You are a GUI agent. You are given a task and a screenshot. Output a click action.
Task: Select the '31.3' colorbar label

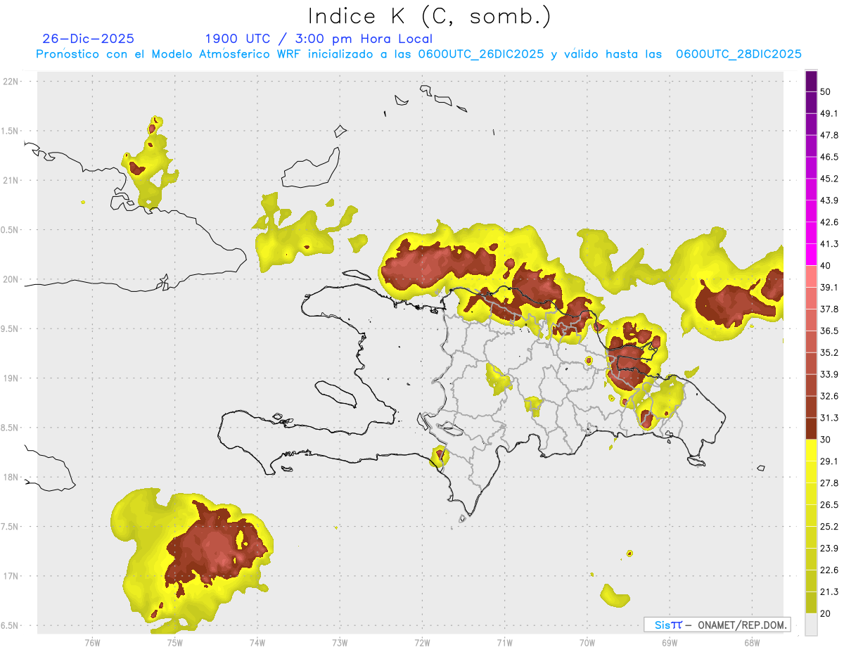pyautogui.click(x=829, y=418)
